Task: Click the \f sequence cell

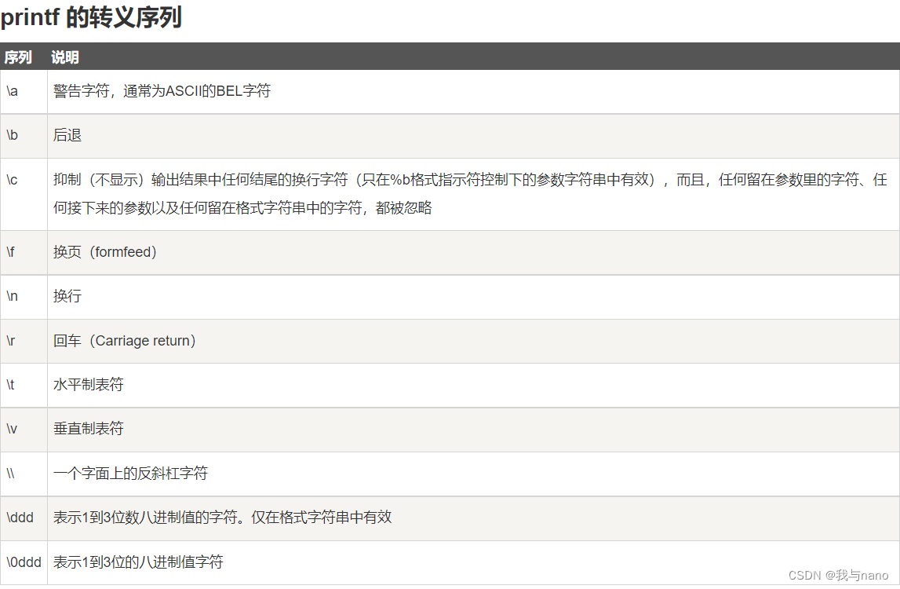Action: pyautogui.click(x=10, y=252)
